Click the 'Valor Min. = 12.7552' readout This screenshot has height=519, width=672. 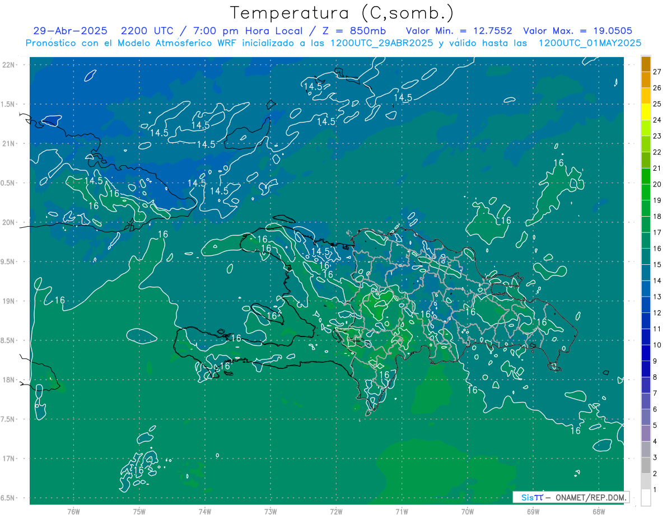[x=459, y=31]
